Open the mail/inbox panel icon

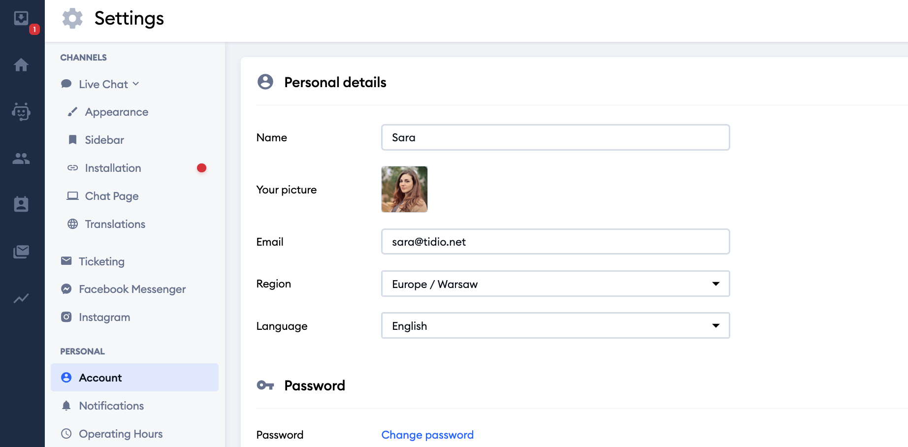click(22, 252)
